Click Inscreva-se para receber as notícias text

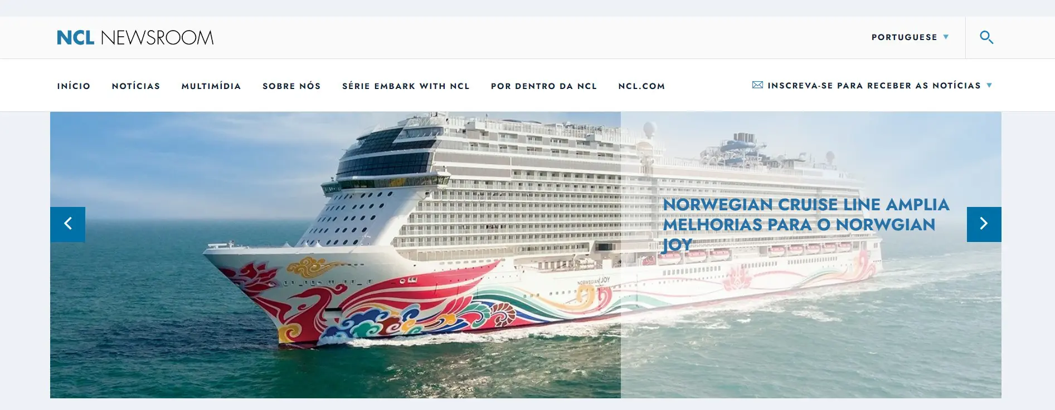point(874,86)
